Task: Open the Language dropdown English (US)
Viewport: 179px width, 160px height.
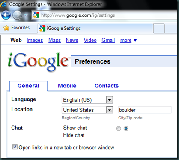Action: [87, 100]
